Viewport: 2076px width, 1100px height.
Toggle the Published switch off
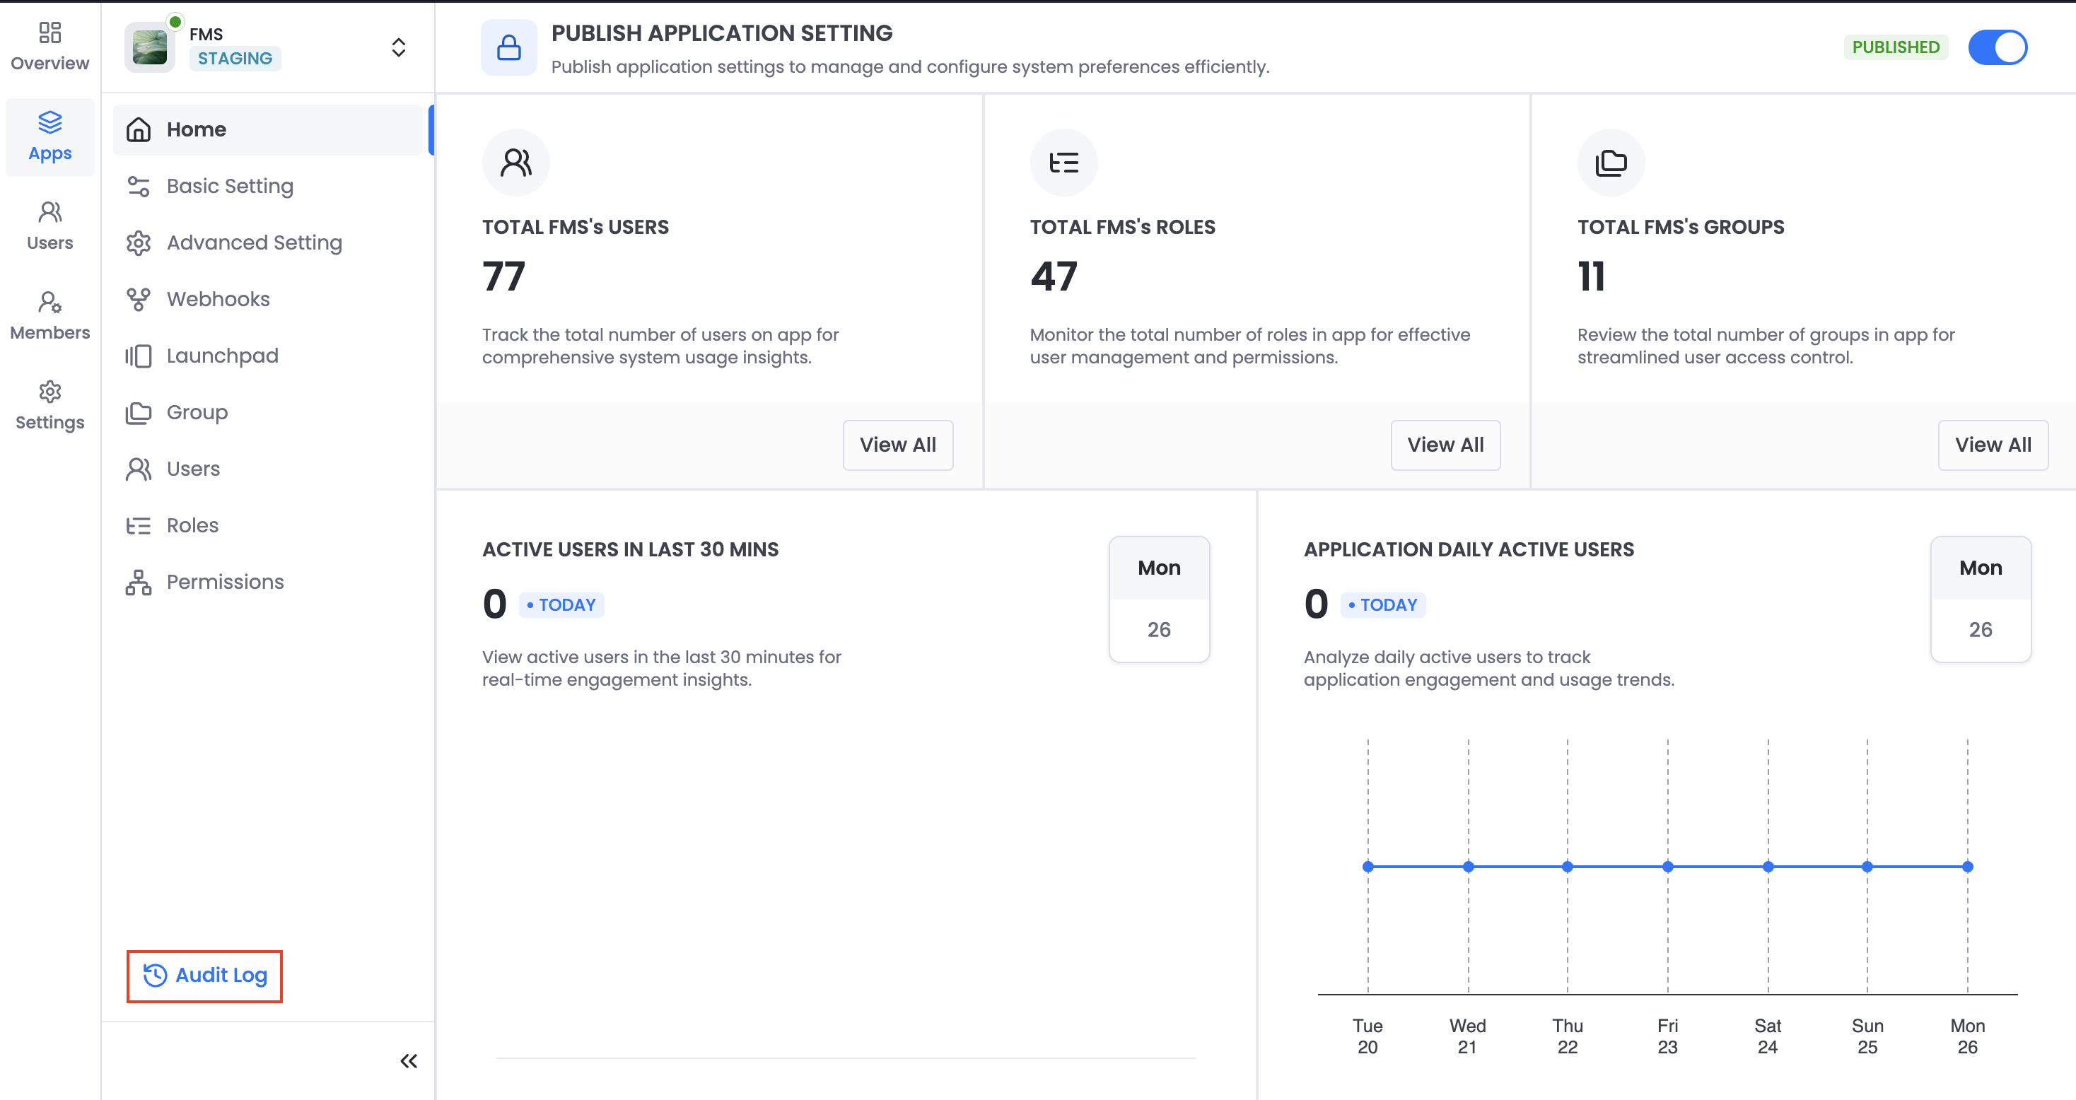[1996, 47]
